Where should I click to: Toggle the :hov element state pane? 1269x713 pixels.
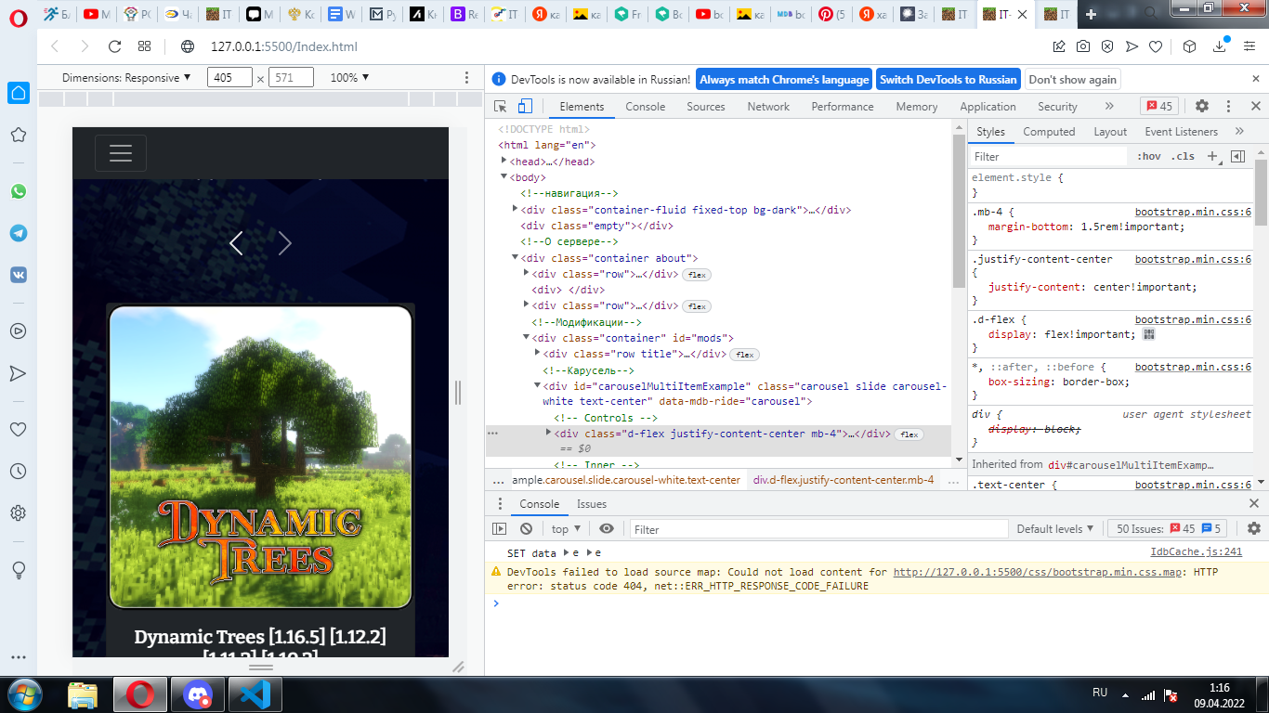[x=1149, y=157]
